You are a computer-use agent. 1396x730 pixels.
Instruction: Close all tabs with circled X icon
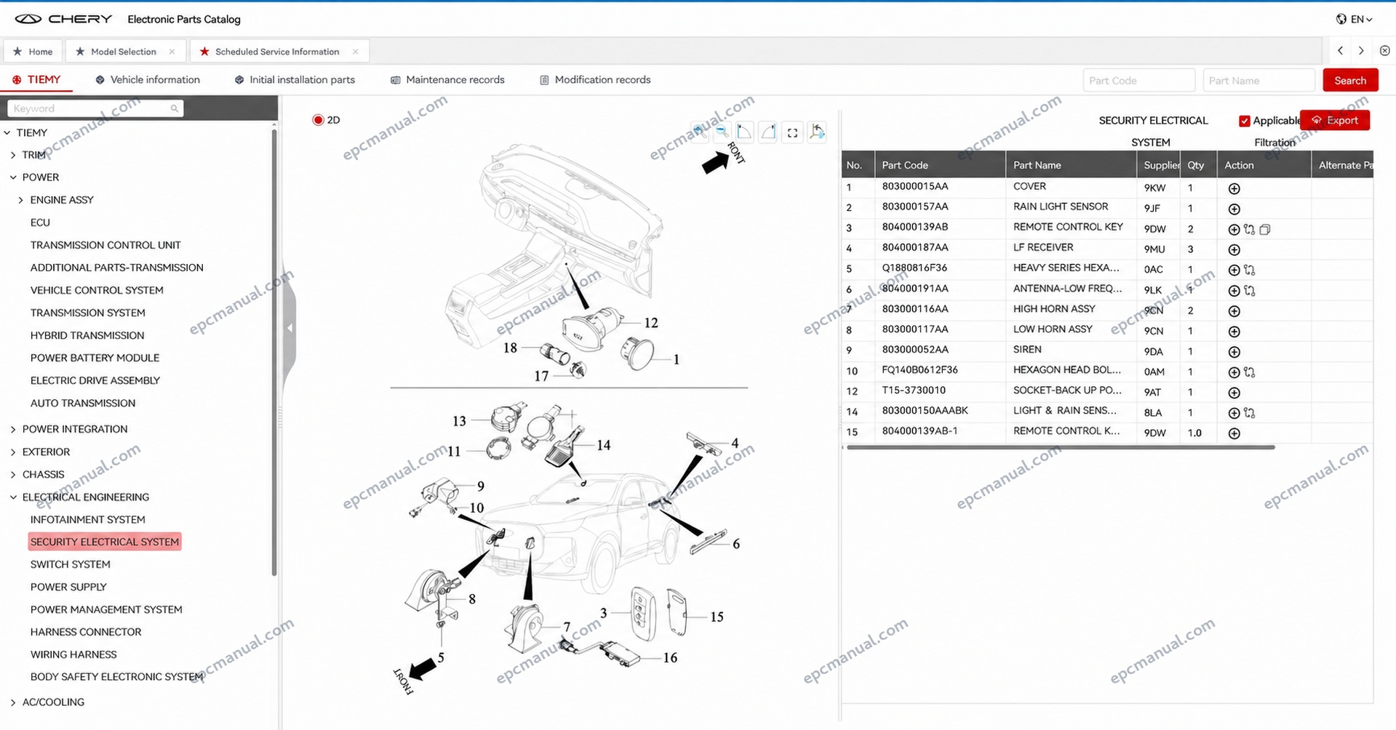(1384, 51)
